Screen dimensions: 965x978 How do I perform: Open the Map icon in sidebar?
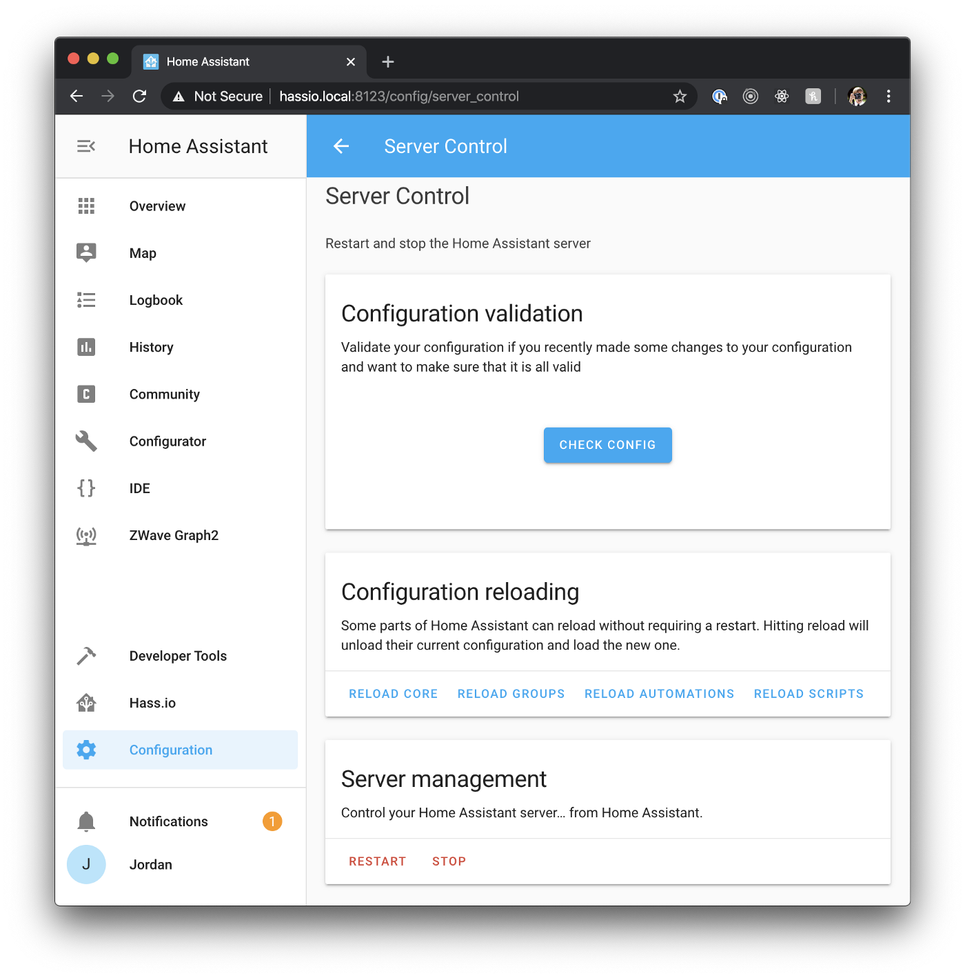tap(85, 252)
